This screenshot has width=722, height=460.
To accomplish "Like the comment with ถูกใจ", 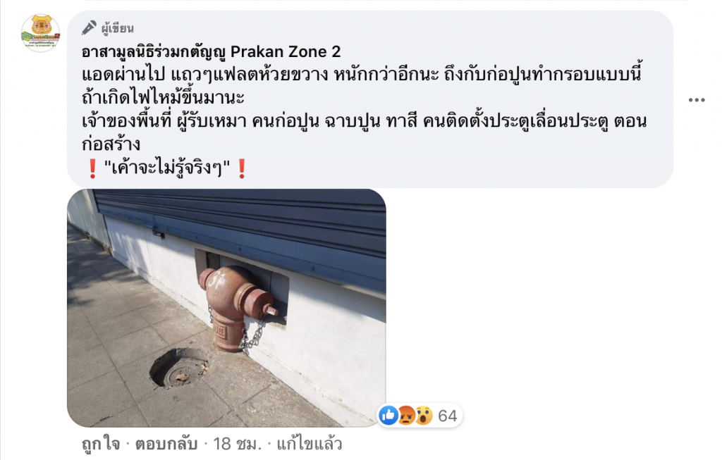I will (101, 444).
